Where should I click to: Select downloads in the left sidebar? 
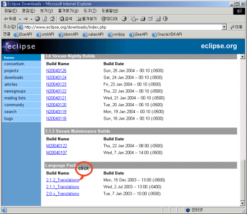click(x=14, y=78)
